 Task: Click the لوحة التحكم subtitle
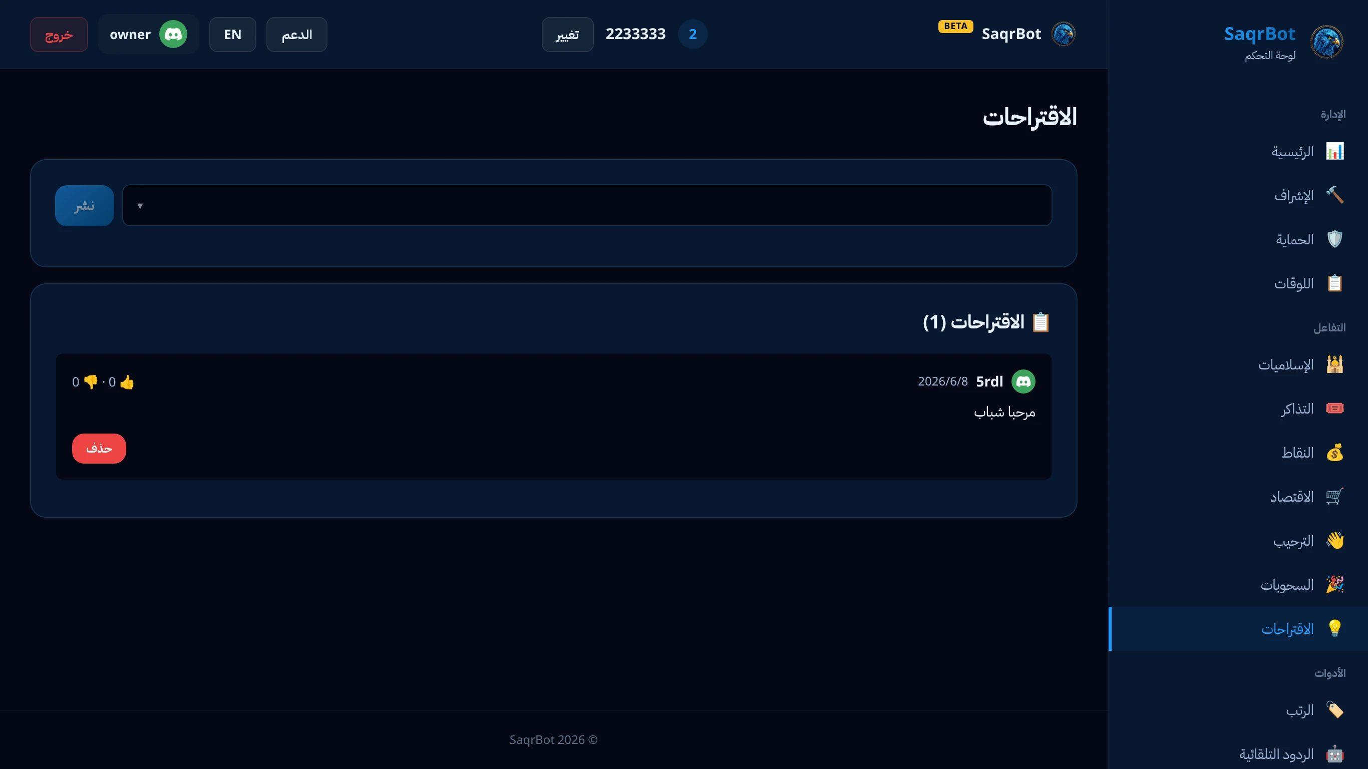click(1270, 56)
